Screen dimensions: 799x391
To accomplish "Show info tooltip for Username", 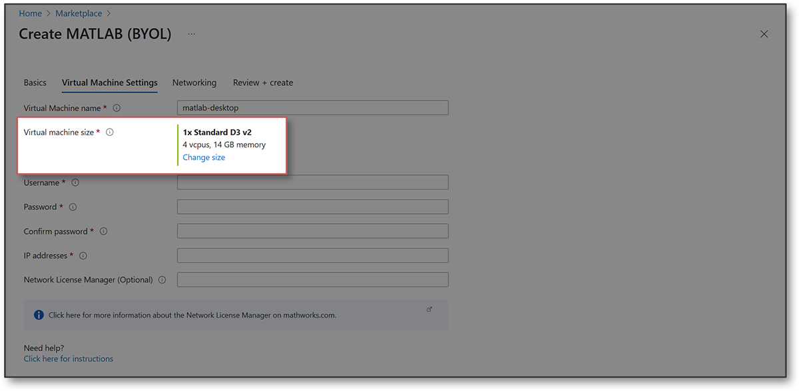I will click(75, 183).
